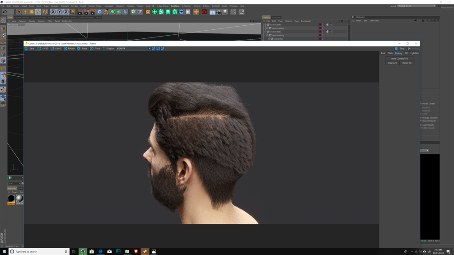Toggle X axis lock
Viewport: 454px width, 255px height.
(x=53, y=12)
